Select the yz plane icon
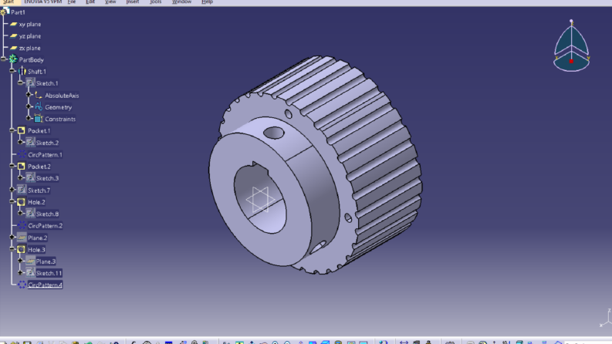This screenshot has width=612, height=344. [14, 36]
